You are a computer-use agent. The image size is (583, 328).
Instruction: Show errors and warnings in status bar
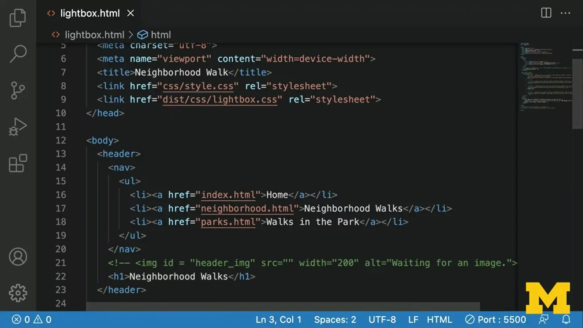click(31, 320)
